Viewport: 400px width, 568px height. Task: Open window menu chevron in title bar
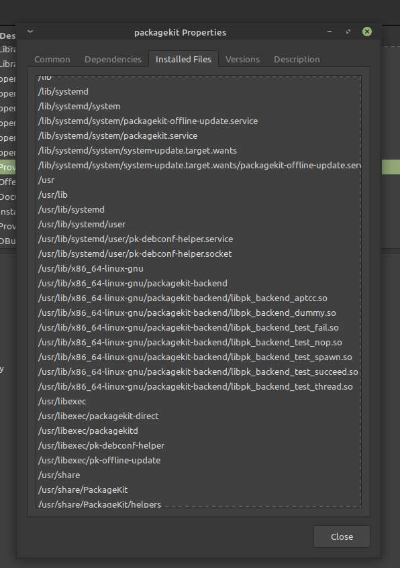click(x=30, y=32)
